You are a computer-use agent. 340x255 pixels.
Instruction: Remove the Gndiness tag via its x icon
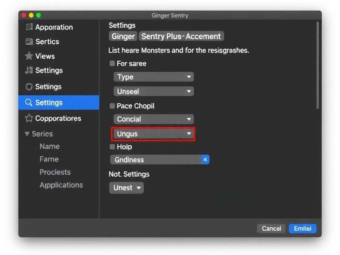point(205,160)
